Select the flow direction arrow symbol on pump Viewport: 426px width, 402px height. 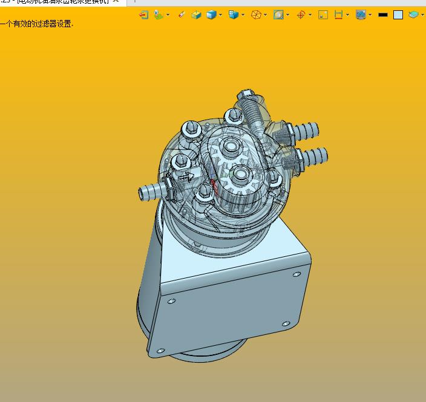pyautogui.click(x=186, y=177)
